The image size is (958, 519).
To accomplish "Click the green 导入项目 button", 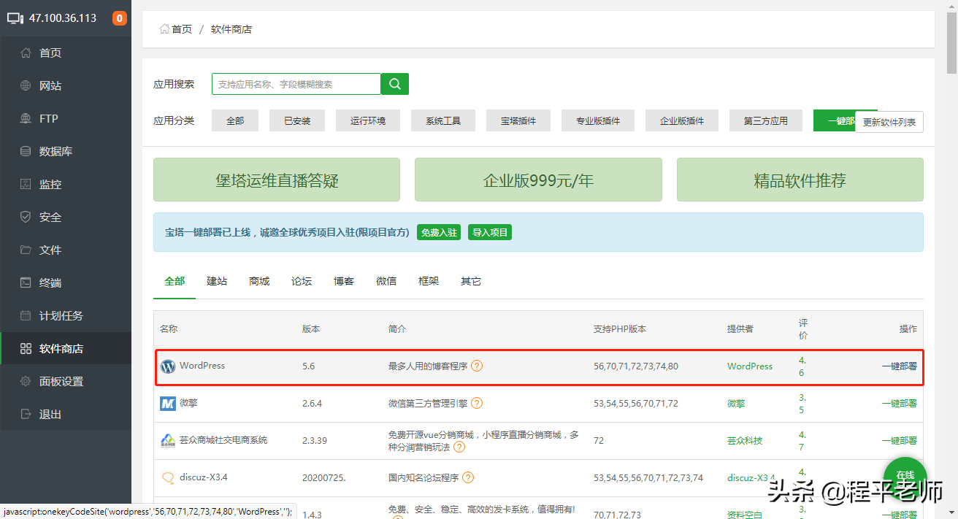I will tap(490, 232).
